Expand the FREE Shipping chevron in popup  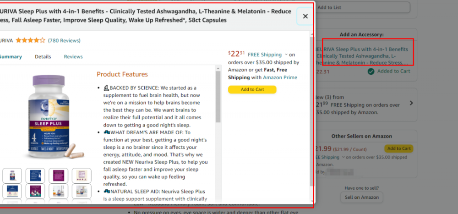pos(286,55)
